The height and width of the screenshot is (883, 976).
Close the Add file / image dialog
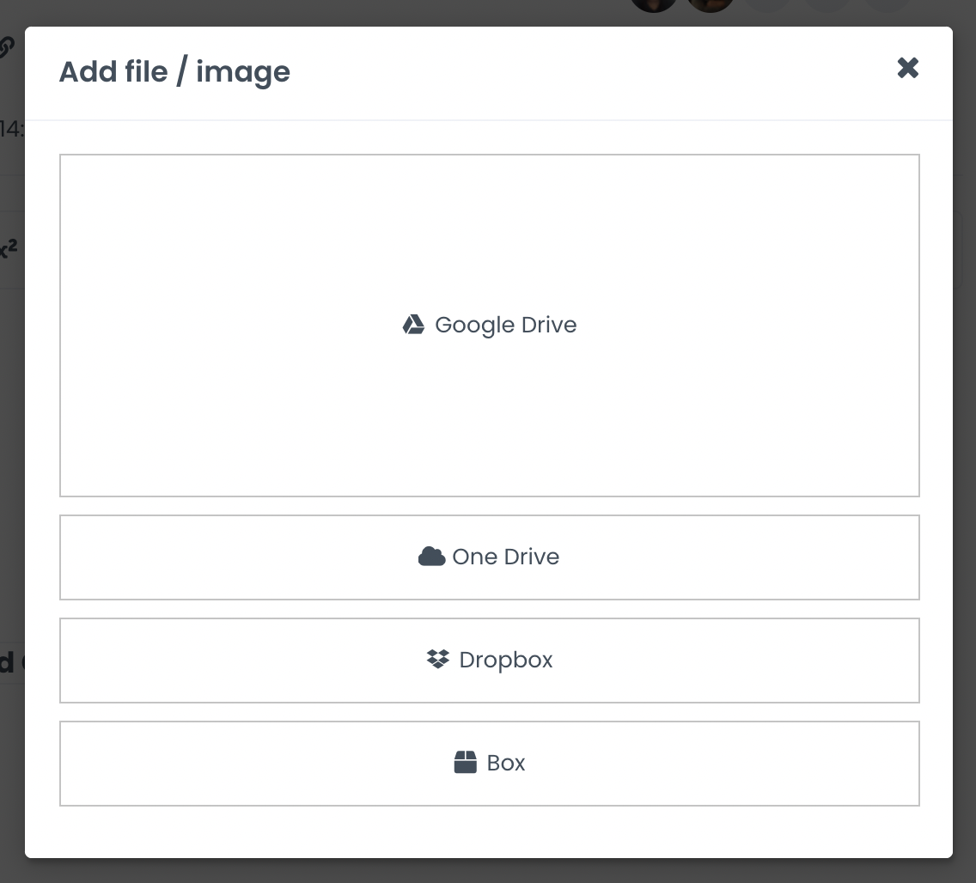coord(908,68)
